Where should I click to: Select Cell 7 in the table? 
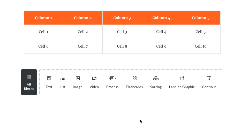click(83, 46)
